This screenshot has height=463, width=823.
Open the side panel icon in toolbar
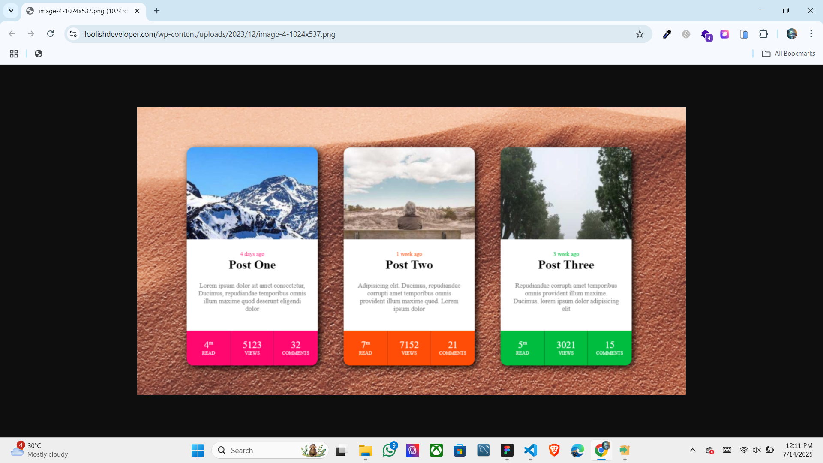click(x=744, y=34)
